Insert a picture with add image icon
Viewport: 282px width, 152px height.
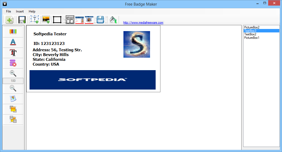click(x=46, y=19)
